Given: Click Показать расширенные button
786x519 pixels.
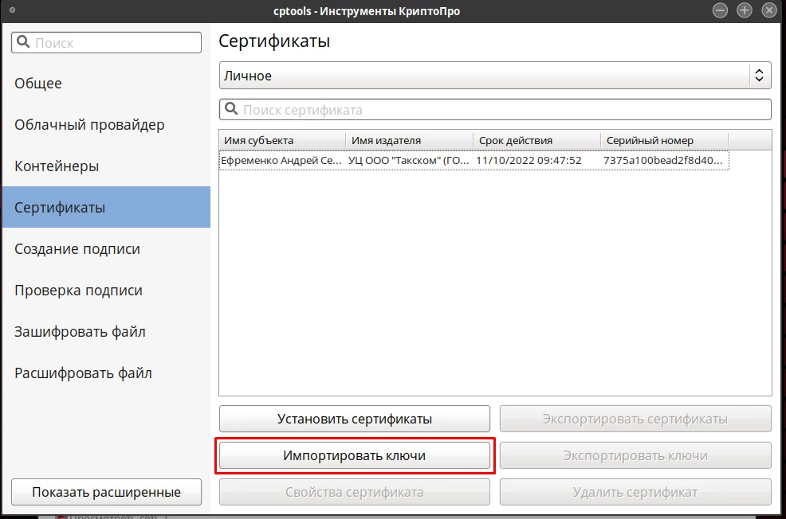Looking at the screenshot, I should pos(106,492).
